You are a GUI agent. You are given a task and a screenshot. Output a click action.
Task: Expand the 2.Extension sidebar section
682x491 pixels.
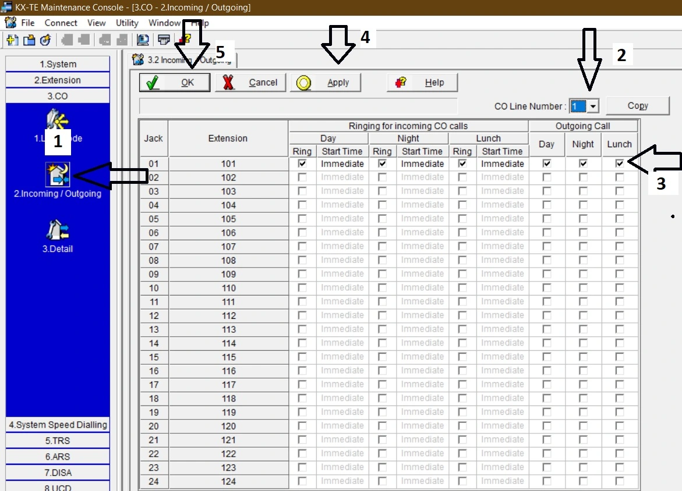58,80
